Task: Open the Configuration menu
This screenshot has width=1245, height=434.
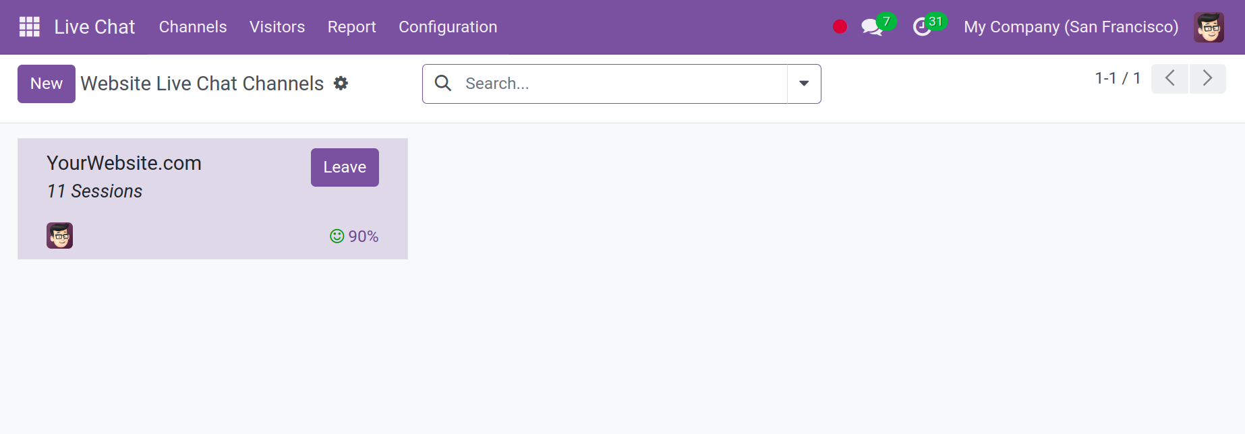Action: (448, 27)
